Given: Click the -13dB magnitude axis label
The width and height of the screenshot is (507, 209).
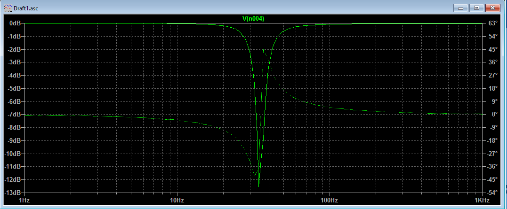Looking at the screenshot, I should pos(13,193).
